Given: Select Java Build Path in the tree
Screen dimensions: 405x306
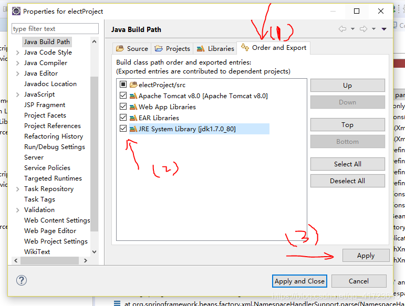Looking at the screenshot, I should pos(47,42).
